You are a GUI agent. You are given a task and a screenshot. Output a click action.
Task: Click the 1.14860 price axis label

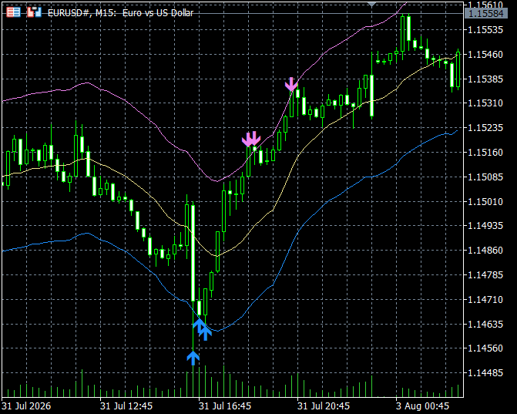[485, 250]
